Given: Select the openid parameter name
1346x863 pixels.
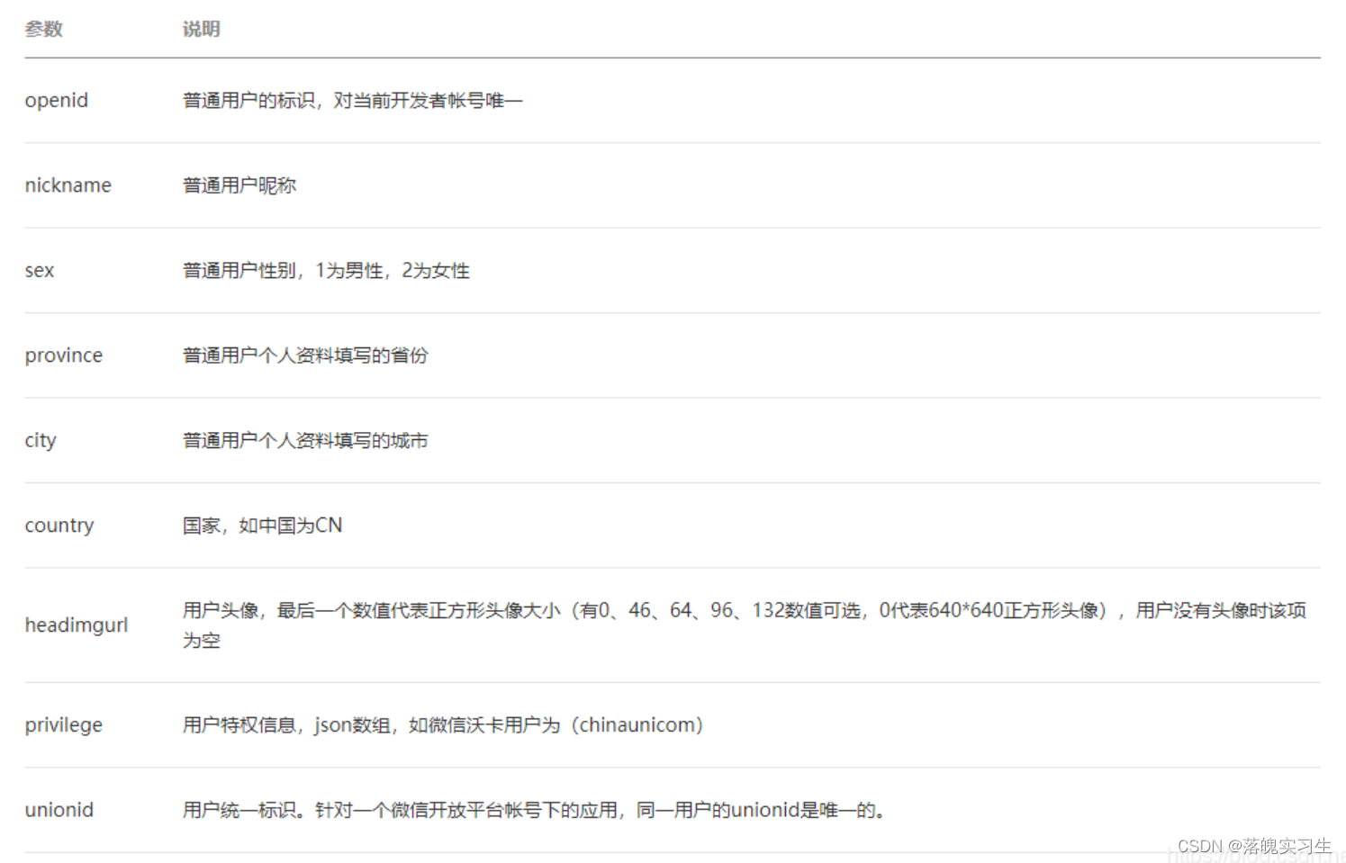Looking at the screenshot, I should (x=56, y=100).
